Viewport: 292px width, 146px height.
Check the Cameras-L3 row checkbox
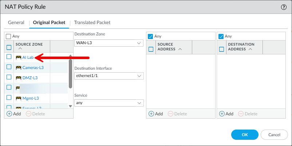[9, 67]
